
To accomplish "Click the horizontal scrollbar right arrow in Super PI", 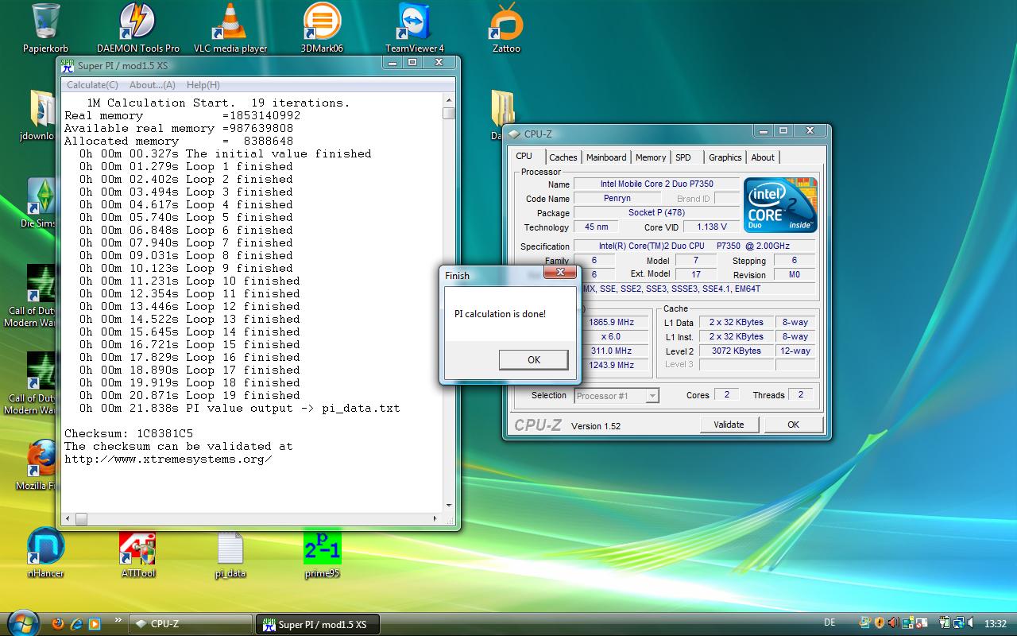I will (x=435, y=519).
